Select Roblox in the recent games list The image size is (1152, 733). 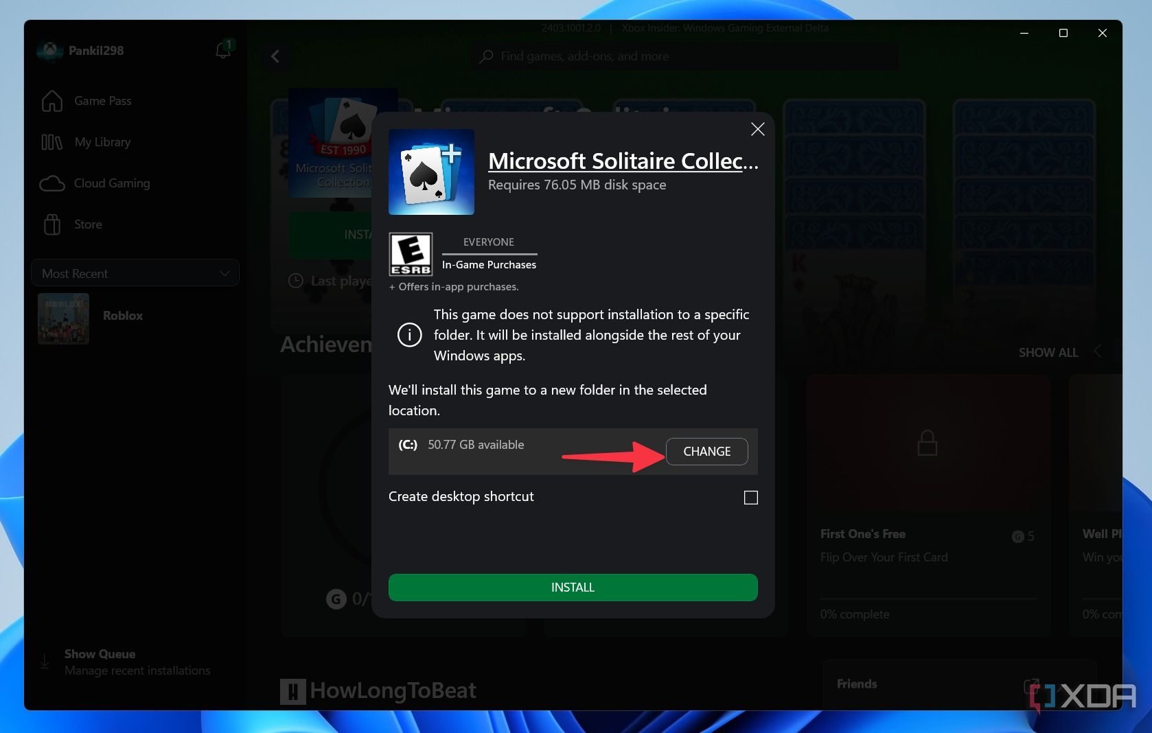tap(135, 317)
